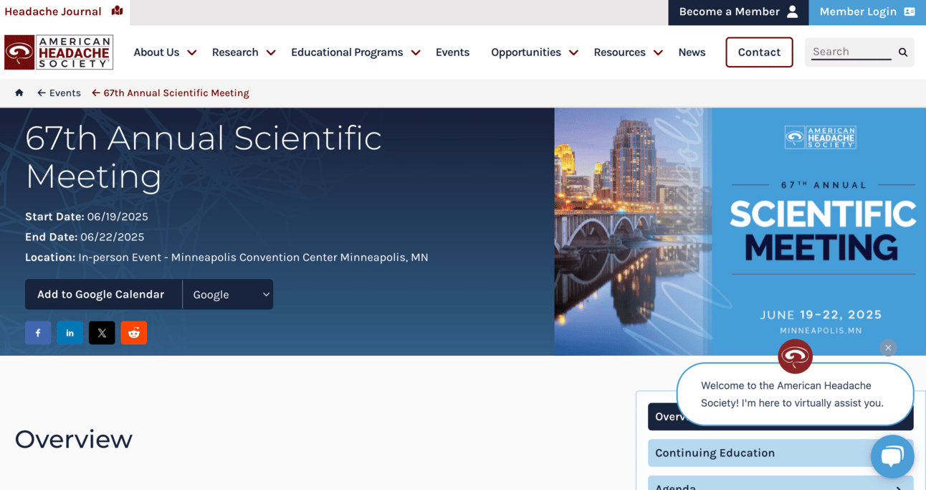Click the Overview section heading
926x490 pixels.
click(x=74, y=439)
